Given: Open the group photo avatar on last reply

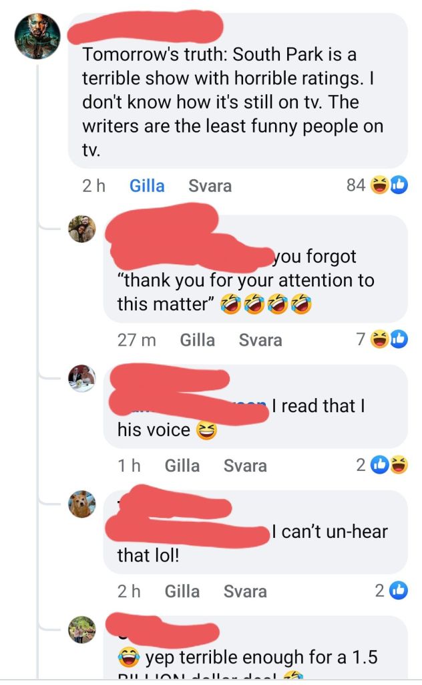Looking at the screenshot, I should click(x=82, y=629).
